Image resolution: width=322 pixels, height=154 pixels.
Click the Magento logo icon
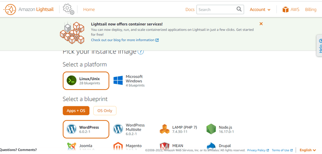click(118, 146)
